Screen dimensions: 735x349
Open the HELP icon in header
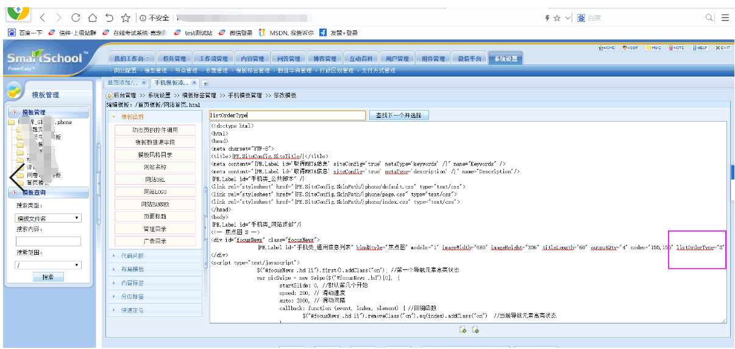point(700,47)
